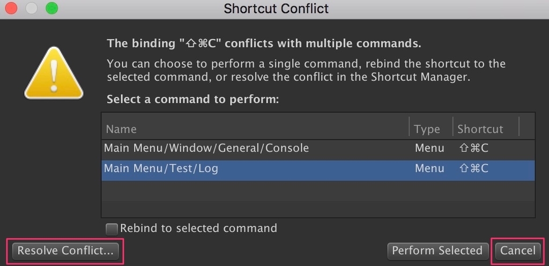This screenshot has width=549, height=266.
Task: Click the 'Rebind to selected command' label text
Action: pos(198,228)
